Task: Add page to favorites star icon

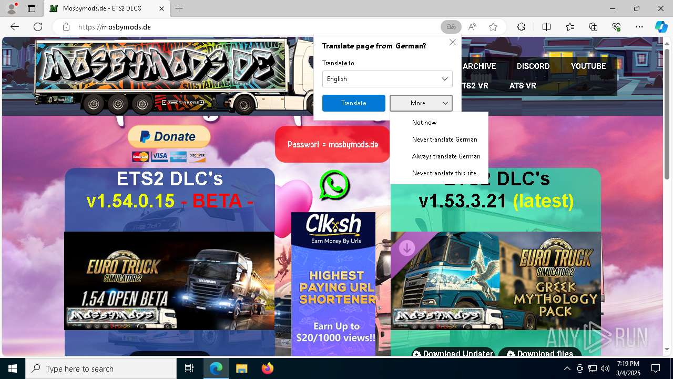Action: (x=493, y=27)
